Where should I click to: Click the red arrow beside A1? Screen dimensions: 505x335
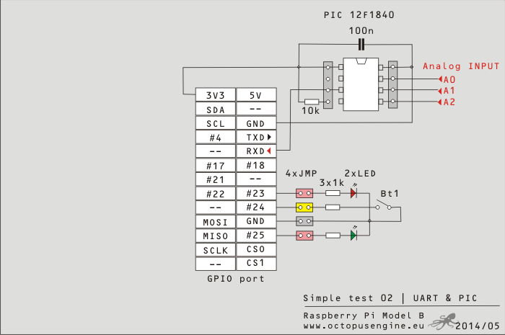tap(440, 91)
